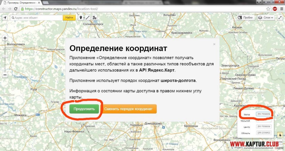Click the Масштаб label in coordinates panel
The height and width of the screenshot is (151, 285).
[x=245, y=121]
